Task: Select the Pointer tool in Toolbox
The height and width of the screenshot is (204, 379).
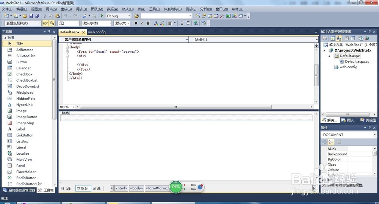Action: point(27,44)
